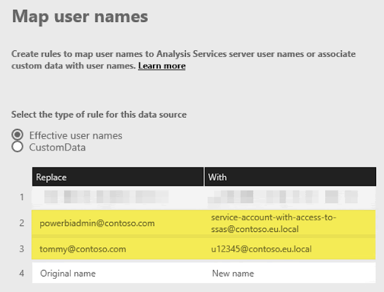Click the tommy@contoso.com replace cell

point(118,249)
